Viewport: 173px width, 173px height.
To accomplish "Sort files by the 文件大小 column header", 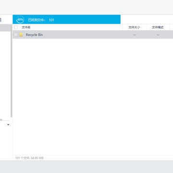I will pyautogui.click(x=134, y=27).
